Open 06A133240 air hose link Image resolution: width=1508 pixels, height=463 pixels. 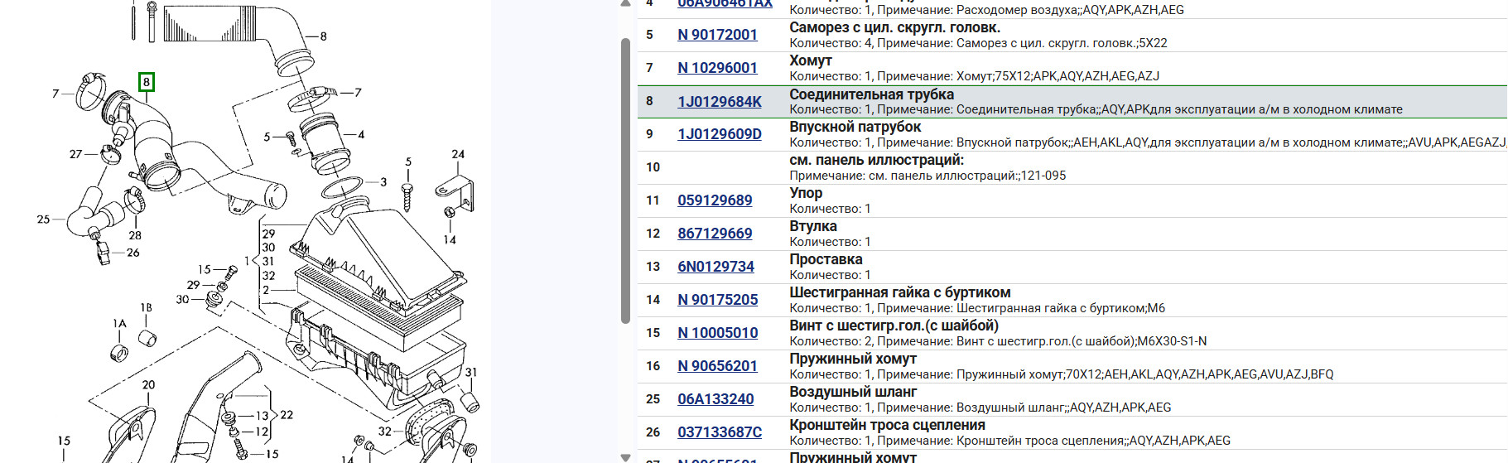pyautogui.click(x=715, y=399)
